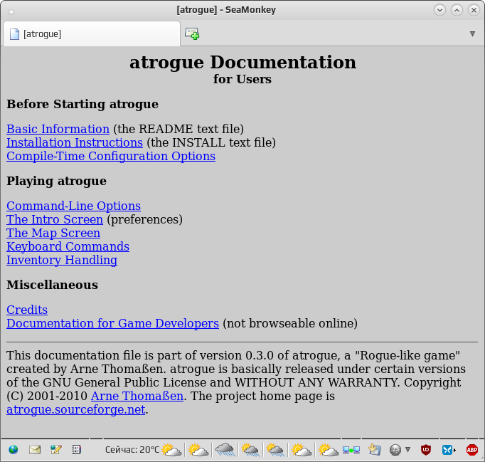This screenshot has width=485, height=462.
Task: Select the [atrogue] tab
Action: [92, 33]
